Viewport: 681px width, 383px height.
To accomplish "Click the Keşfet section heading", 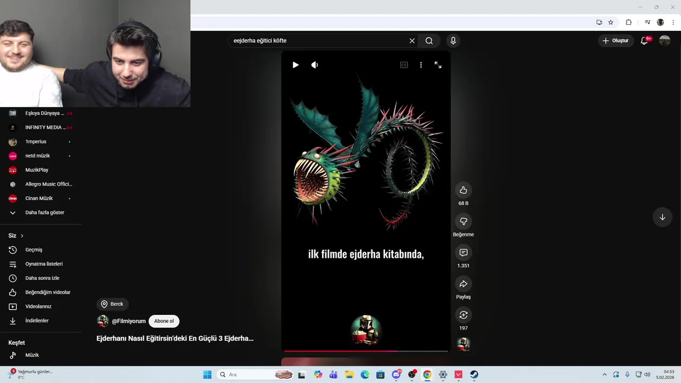I will [x=16, y=343].
